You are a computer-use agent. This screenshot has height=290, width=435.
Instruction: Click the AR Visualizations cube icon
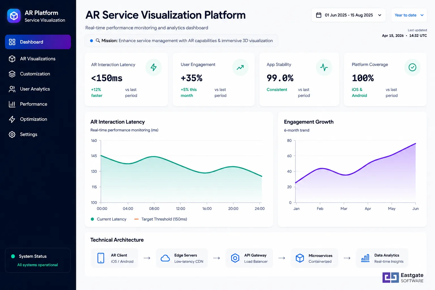[x=12, y=59]
